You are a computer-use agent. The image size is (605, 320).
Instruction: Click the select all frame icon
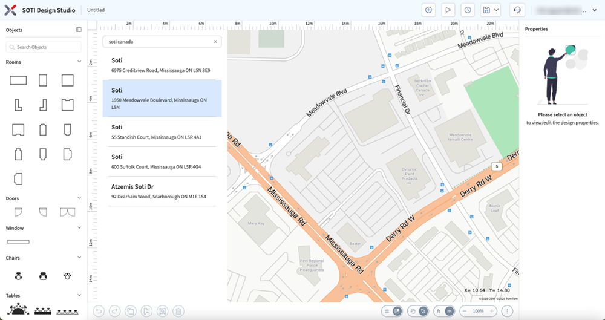coord(162,311)
